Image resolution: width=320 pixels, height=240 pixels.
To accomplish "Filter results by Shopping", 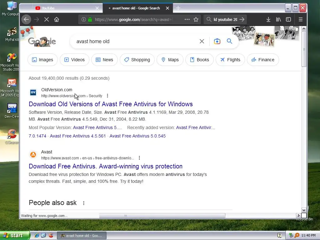I will coord(137,60).
